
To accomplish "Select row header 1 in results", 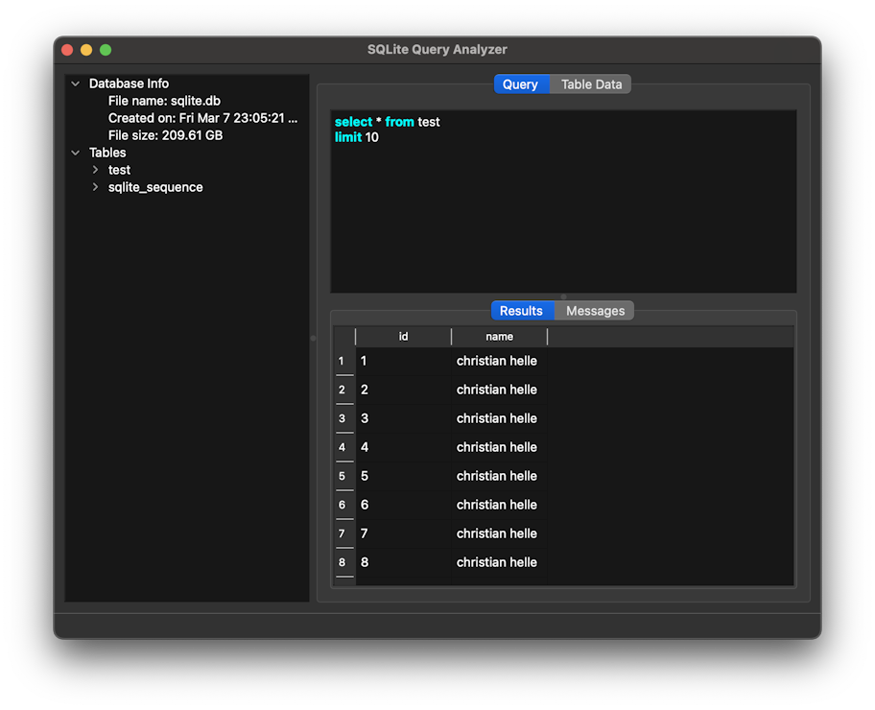I will pyautogui.click(x=344, y=361).
